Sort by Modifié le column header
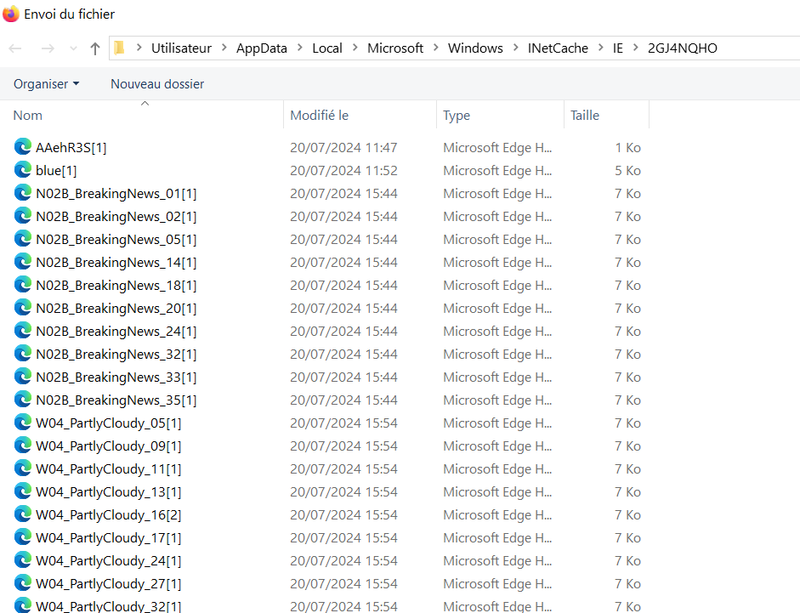800x613 pixels. pos(360,116)
